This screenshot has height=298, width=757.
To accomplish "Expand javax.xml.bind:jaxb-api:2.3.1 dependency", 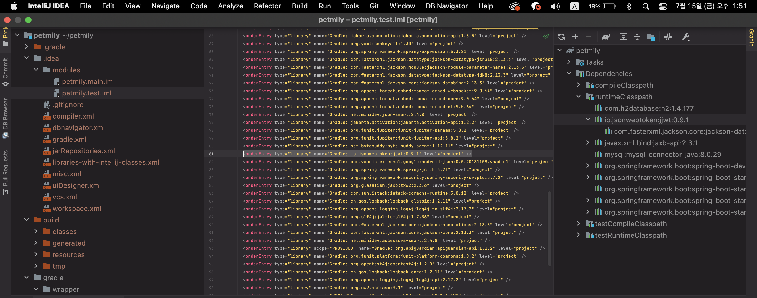I will [588, 143].
